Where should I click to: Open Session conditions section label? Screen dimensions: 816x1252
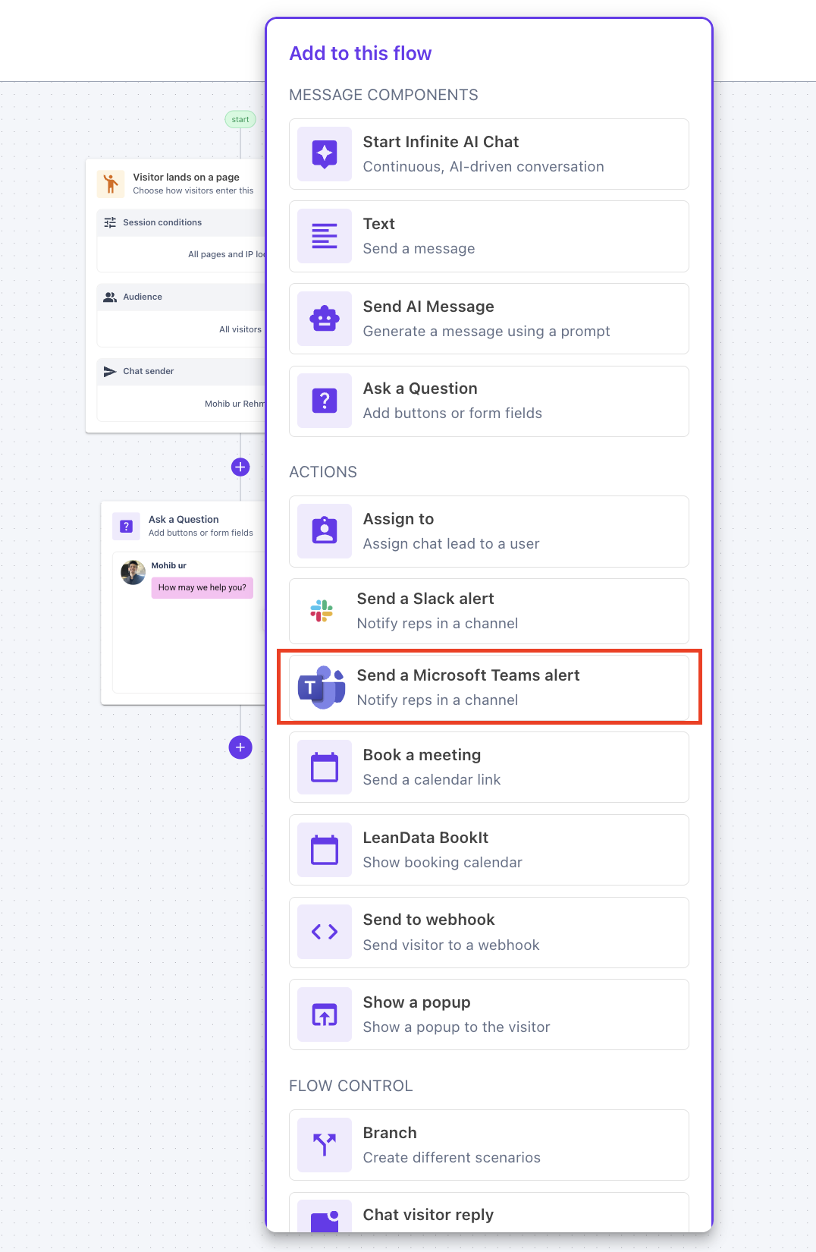click(162, 222)
